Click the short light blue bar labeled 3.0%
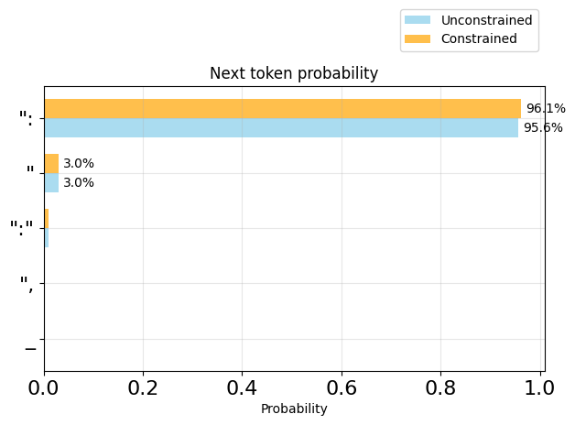The width and height of the screenshot is (575, 425). click(x=51, y=183)
